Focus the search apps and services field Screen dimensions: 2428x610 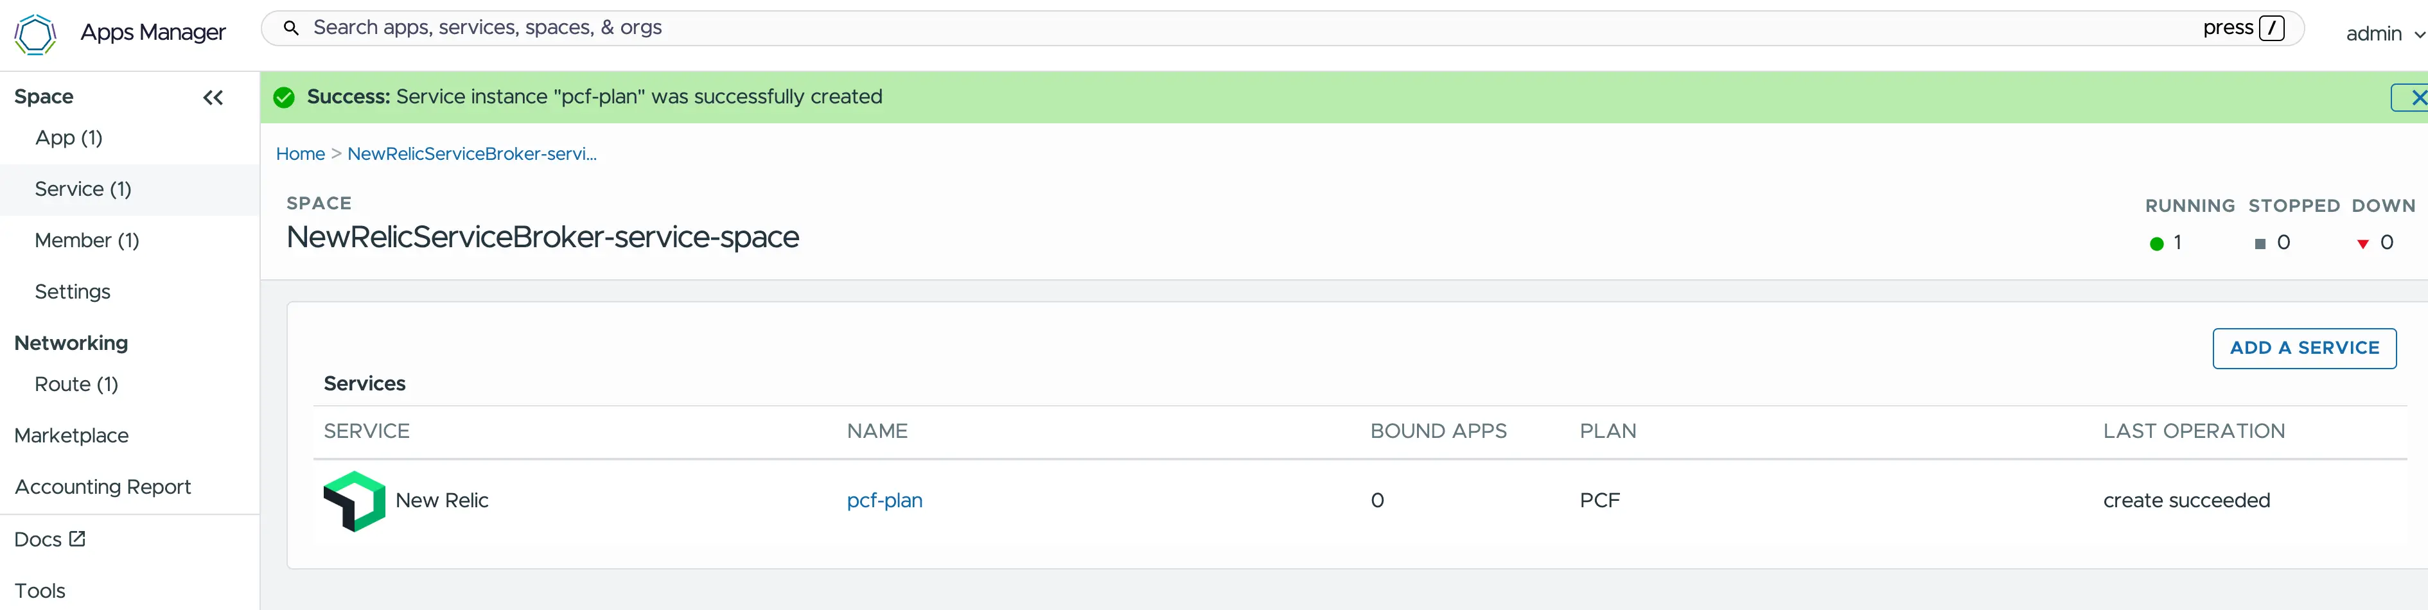click(1226, 28)
